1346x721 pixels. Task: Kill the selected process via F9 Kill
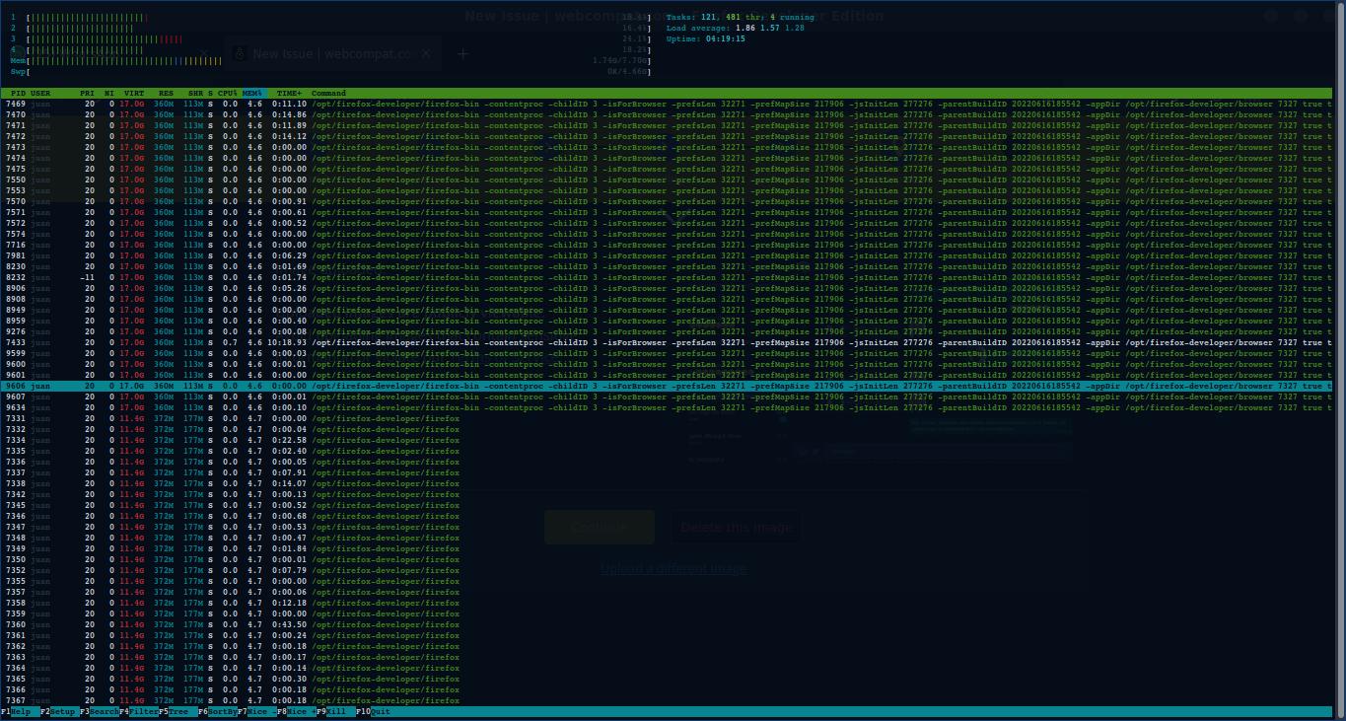338,710
